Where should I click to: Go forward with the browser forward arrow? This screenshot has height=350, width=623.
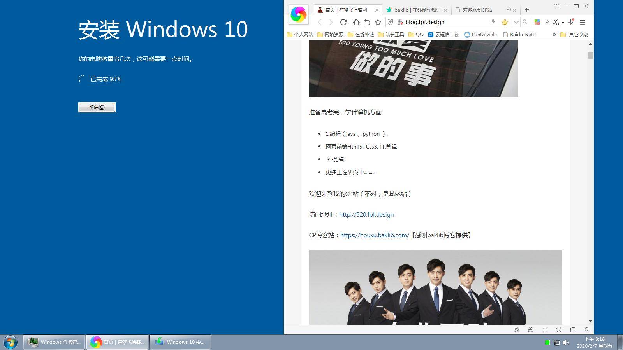pos(331,22)
